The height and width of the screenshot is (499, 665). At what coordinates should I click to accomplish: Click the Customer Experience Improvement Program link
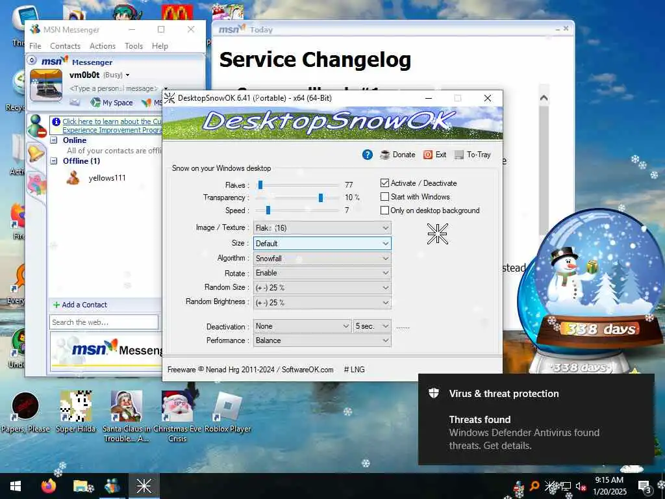tap(112, 125)
